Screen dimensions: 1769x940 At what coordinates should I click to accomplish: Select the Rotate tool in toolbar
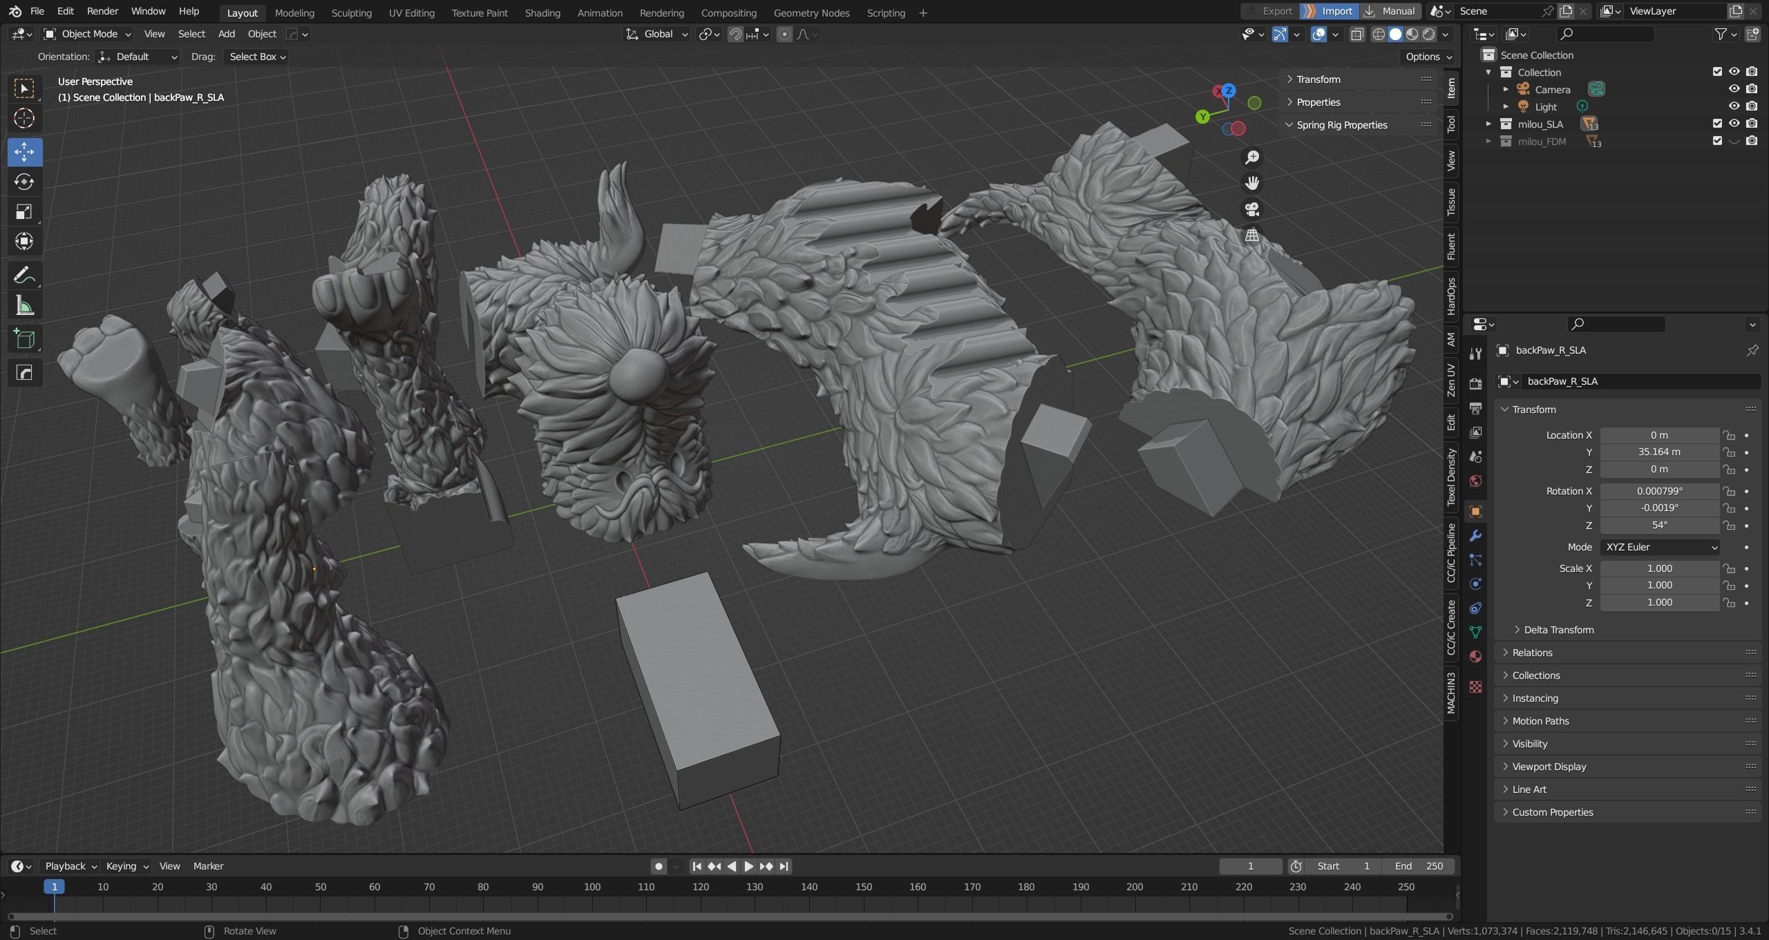point(24,182)
